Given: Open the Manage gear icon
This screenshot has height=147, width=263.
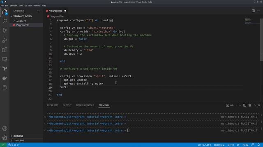Looking at the screenshot, I should (x=5, y=138).
